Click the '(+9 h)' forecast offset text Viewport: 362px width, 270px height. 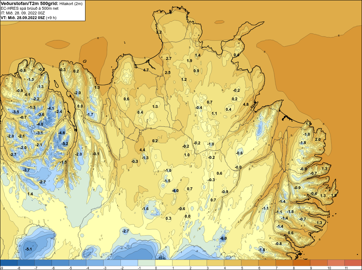click(x=51, y=18)
